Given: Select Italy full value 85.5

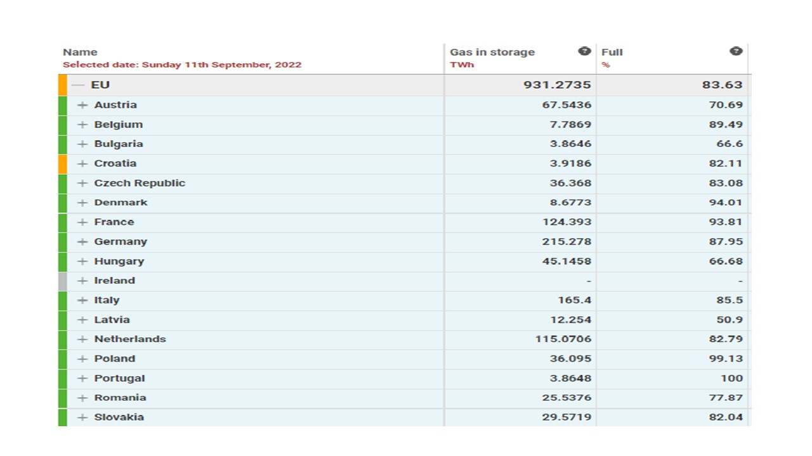Looking at the screenshot, I should [730, 300].
